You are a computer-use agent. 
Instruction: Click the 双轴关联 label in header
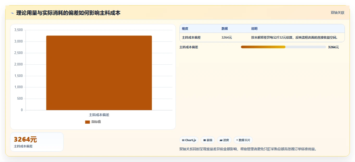(x=338, y=13)
